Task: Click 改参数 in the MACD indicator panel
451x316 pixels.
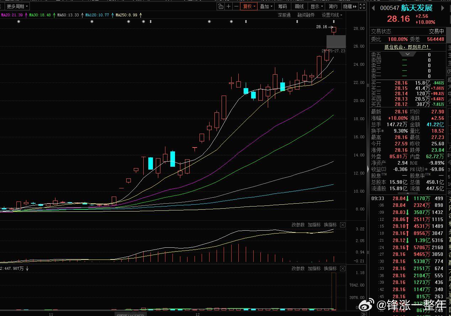Action: [298, 225]
